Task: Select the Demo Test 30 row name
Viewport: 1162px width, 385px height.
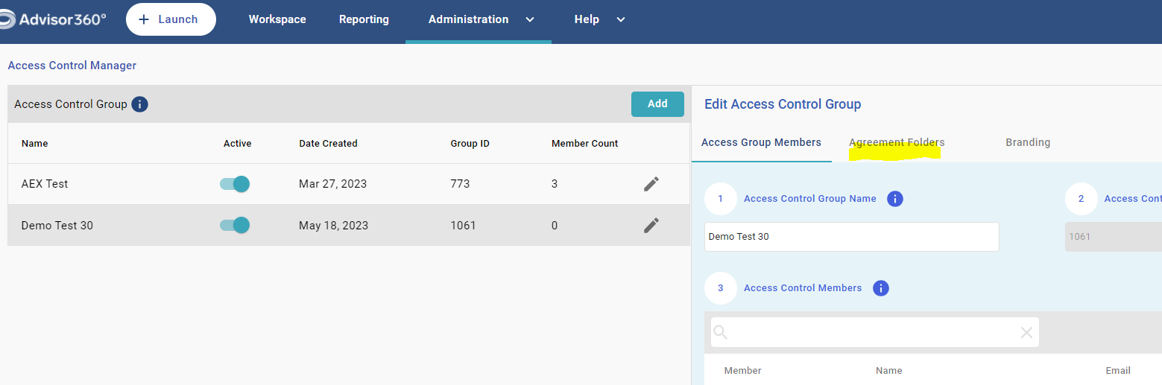Action: (57, 225)
